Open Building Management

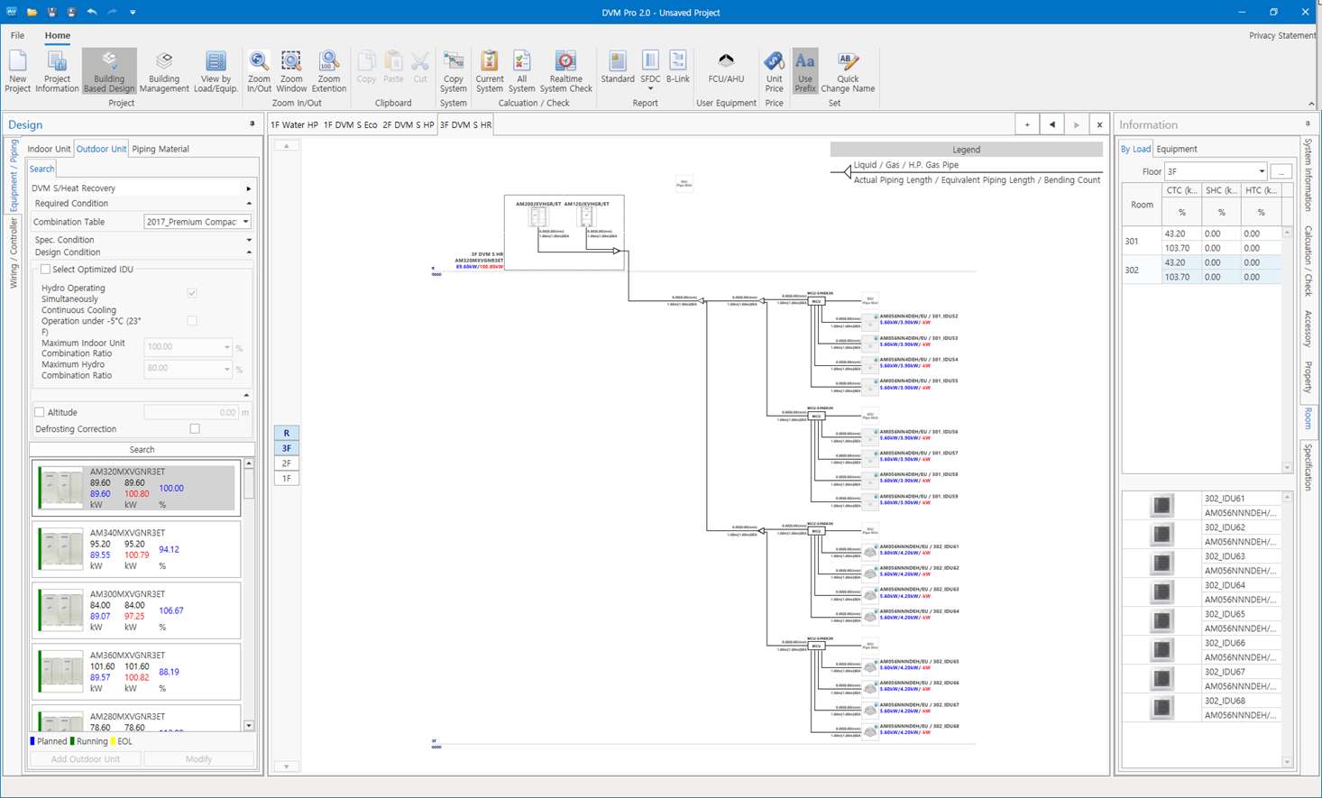164,71
